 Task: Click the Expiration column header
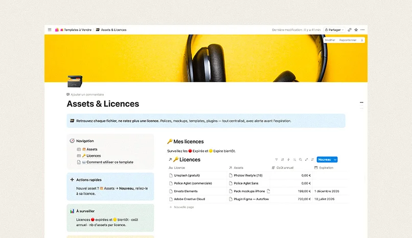point(324,168)
